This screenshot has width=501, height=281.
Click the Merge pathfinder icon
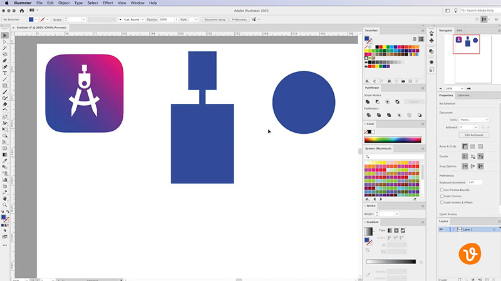389,115
